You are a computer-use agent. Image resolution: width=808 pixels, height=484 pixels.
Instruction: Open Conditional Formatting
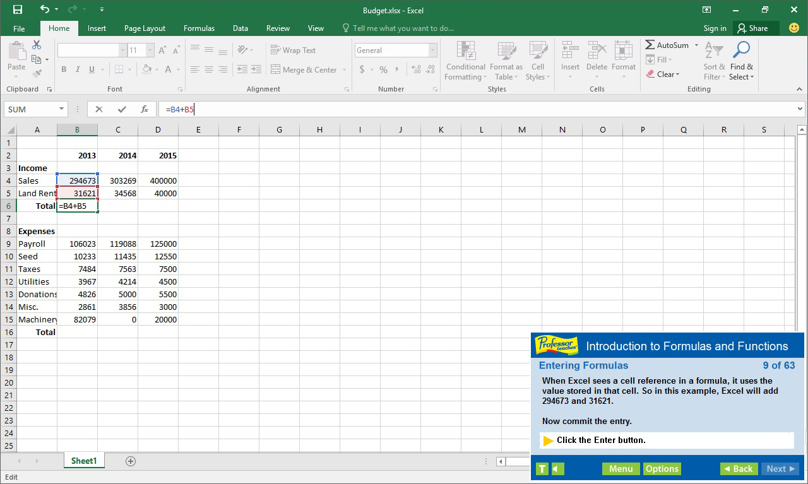tap(465, 60)
